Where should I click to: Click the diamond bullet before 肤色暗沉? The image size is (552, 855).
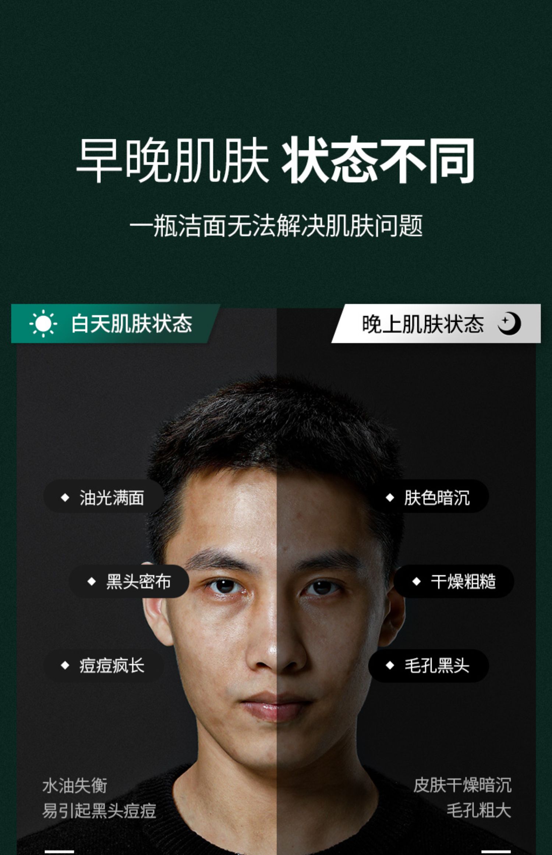tap(390, 498)
